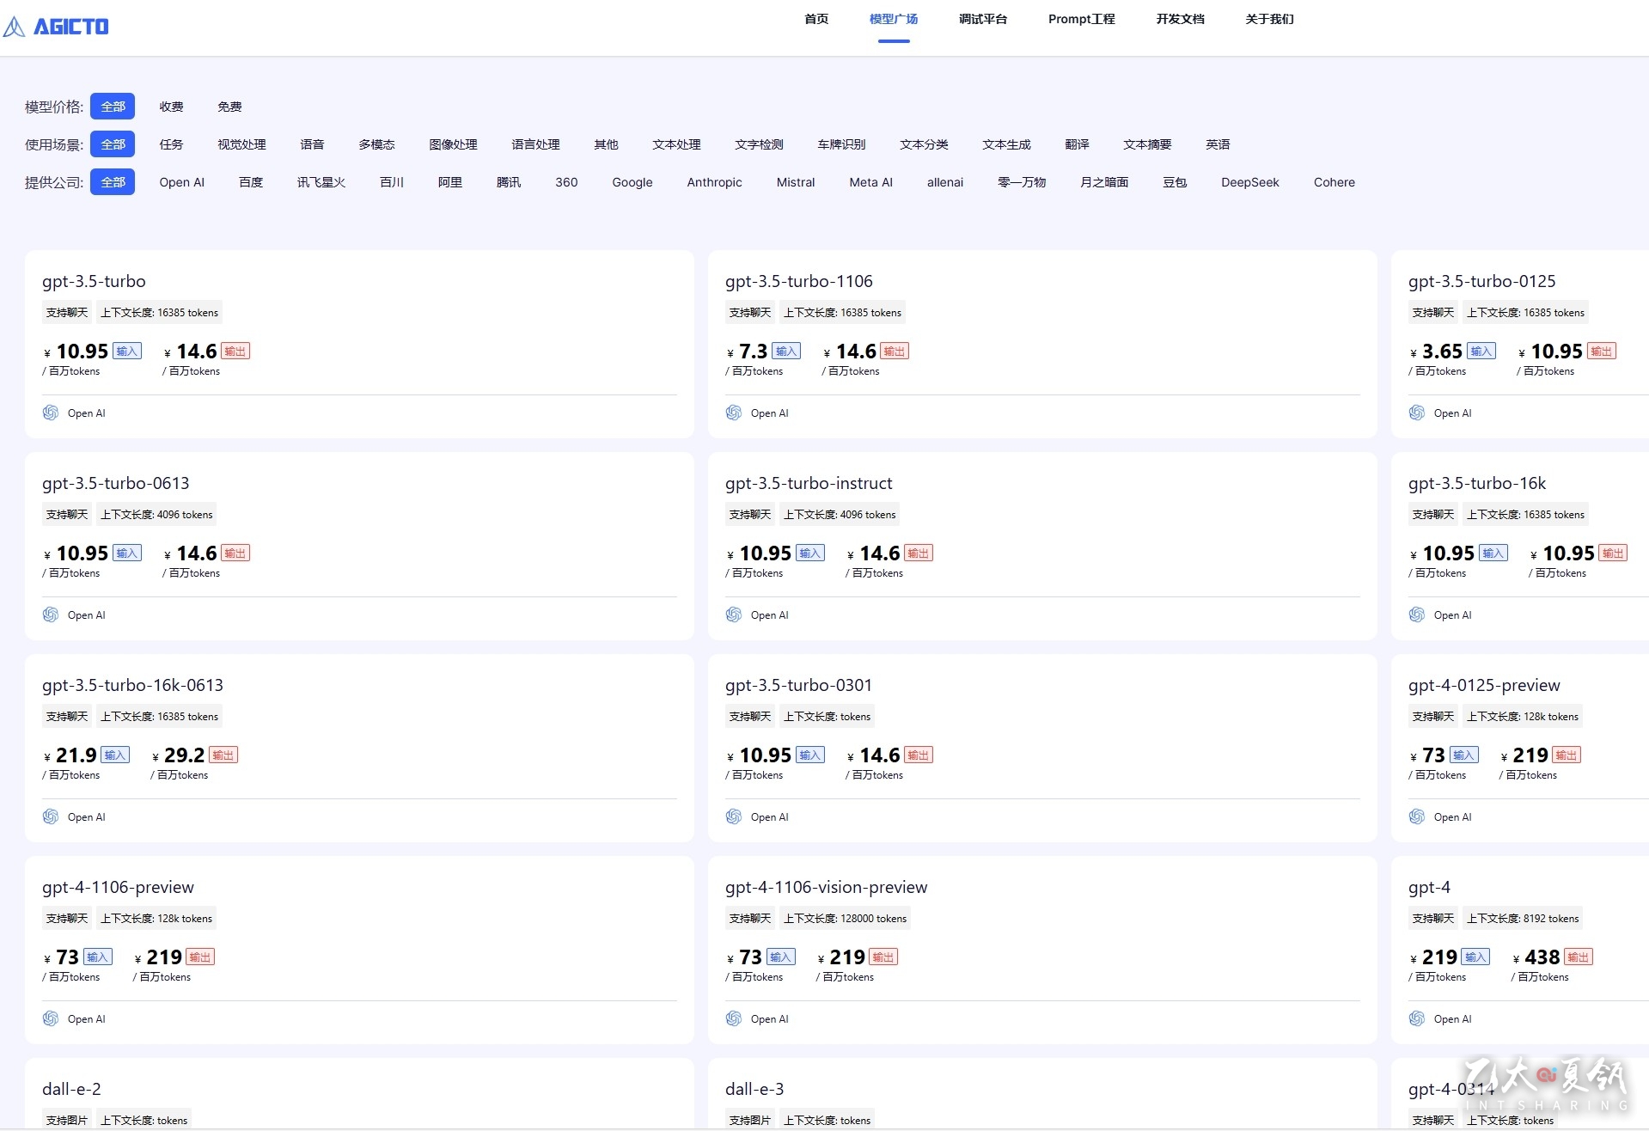Click '上下文长度: 128000 tokens' tag

[845, 919]
